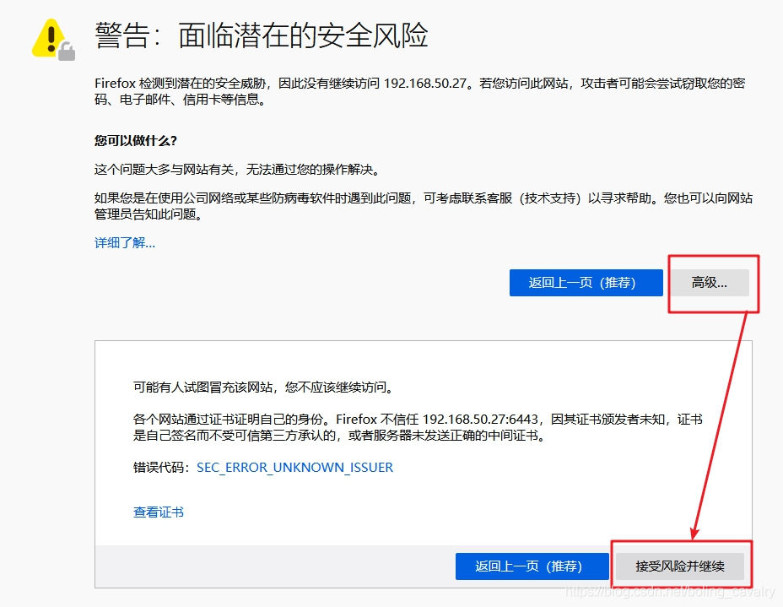The height and width of the screenshot is (607, 783).
Task: Click the SEC_ERROR_UNKNOWN_ISSUER error code link
Action: click(x=294, y=467)
